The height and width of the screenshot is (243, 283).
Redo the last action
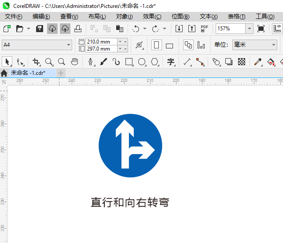pyautogui.click(x=155, y=29)
